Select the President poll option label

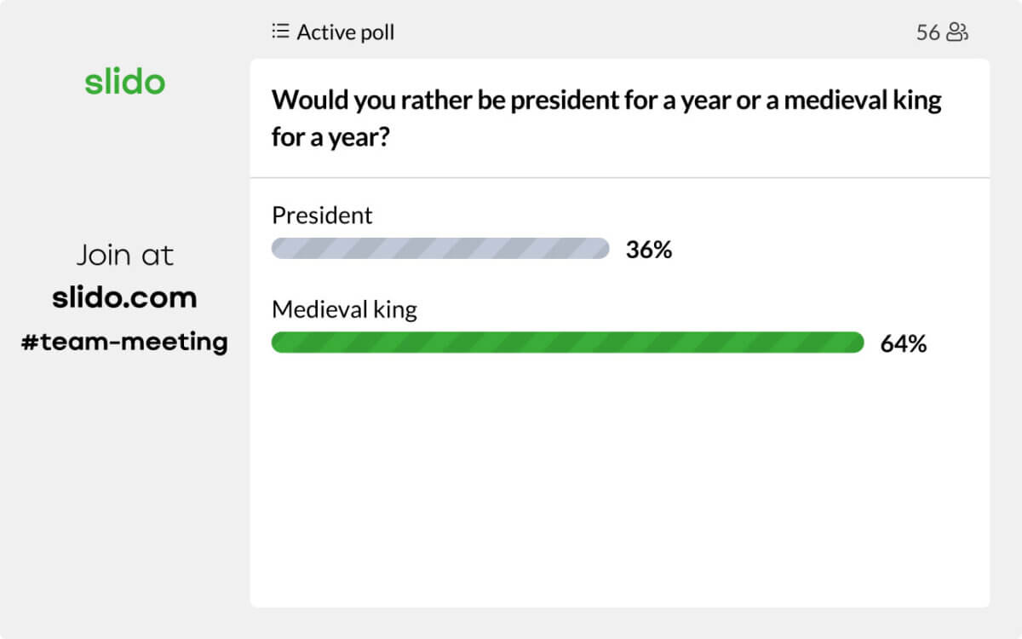[322, 216]
